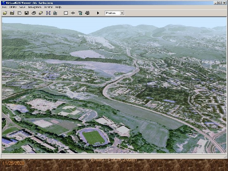Click the rectangle box toolbar icon

66,13
